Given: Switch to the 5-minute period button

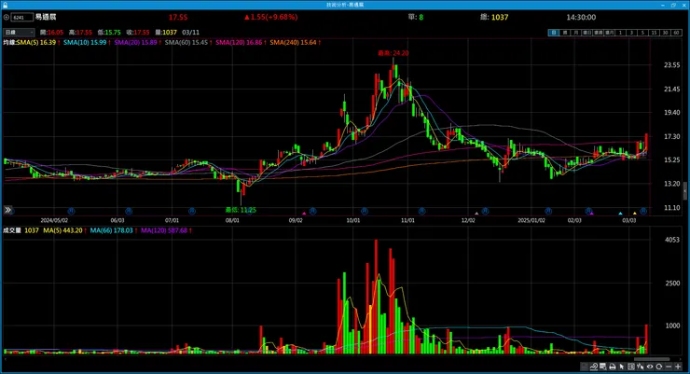Looking at the screenshot, I should tap(642, 33).
